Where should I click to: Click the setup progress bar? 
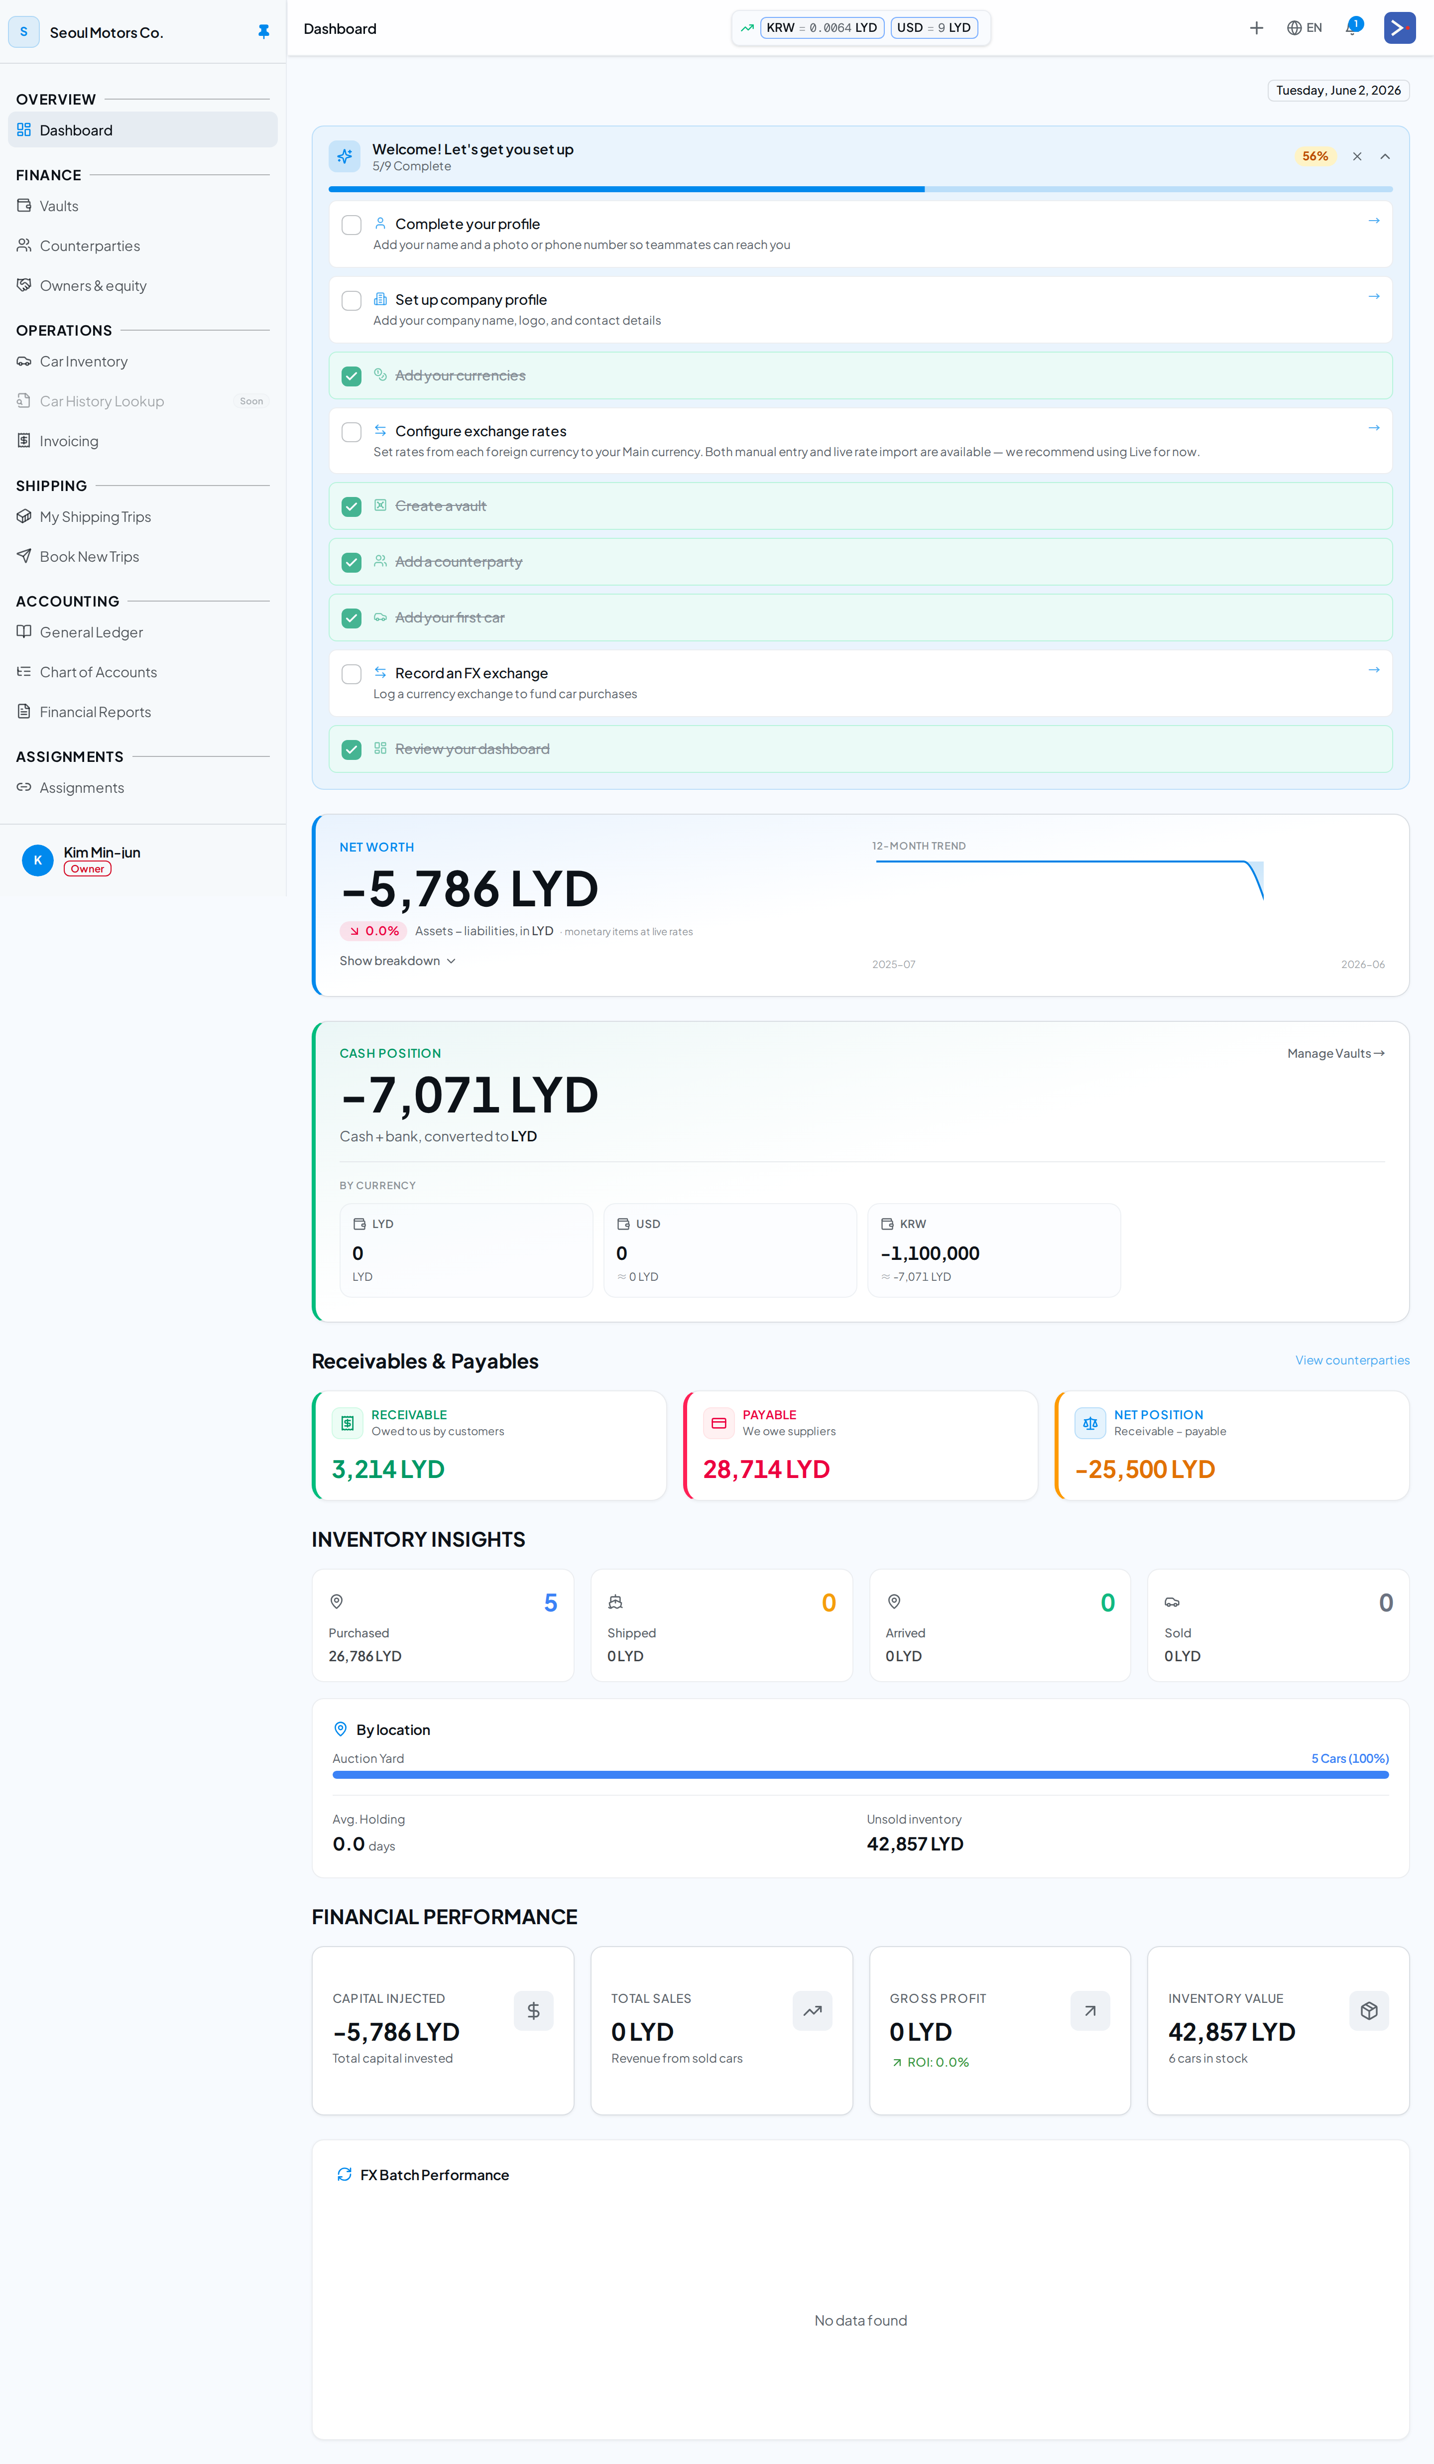click(x=860, y=189)
